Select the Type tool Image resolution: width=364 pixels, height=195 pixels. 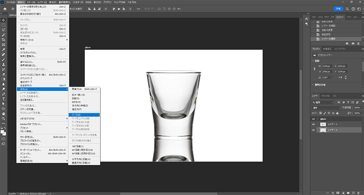4,98
